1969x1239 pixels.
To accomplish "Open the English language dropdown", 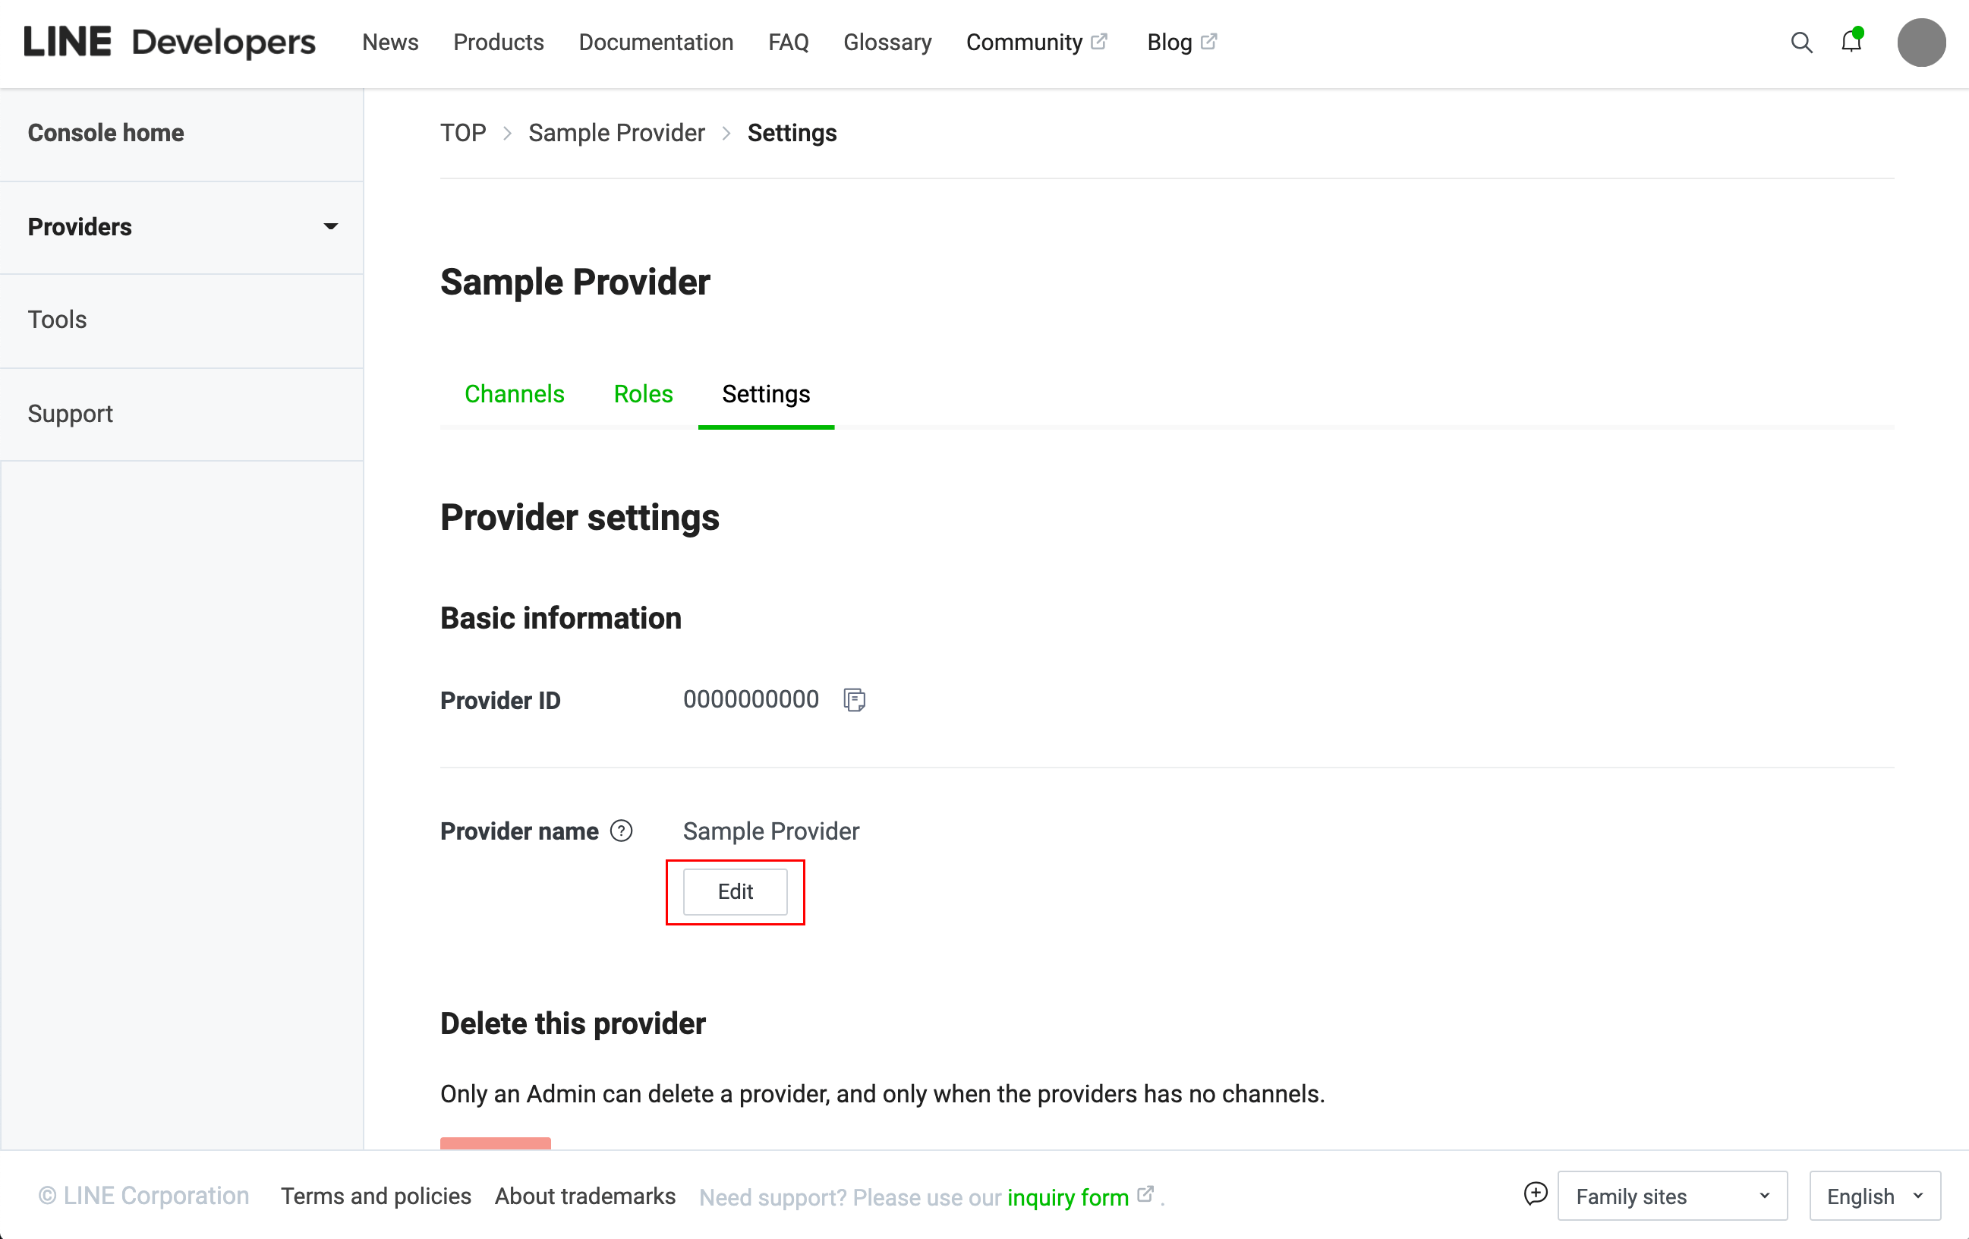I will (1875, 1196).
